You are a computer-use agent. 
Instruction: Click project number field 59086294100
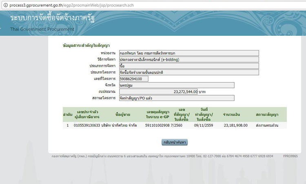[133, 79]
